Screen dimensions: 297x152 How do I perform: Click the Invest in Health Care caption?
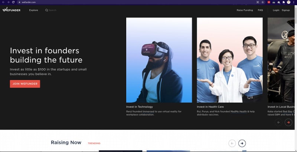pyautogui.click(x=210, y=107)
